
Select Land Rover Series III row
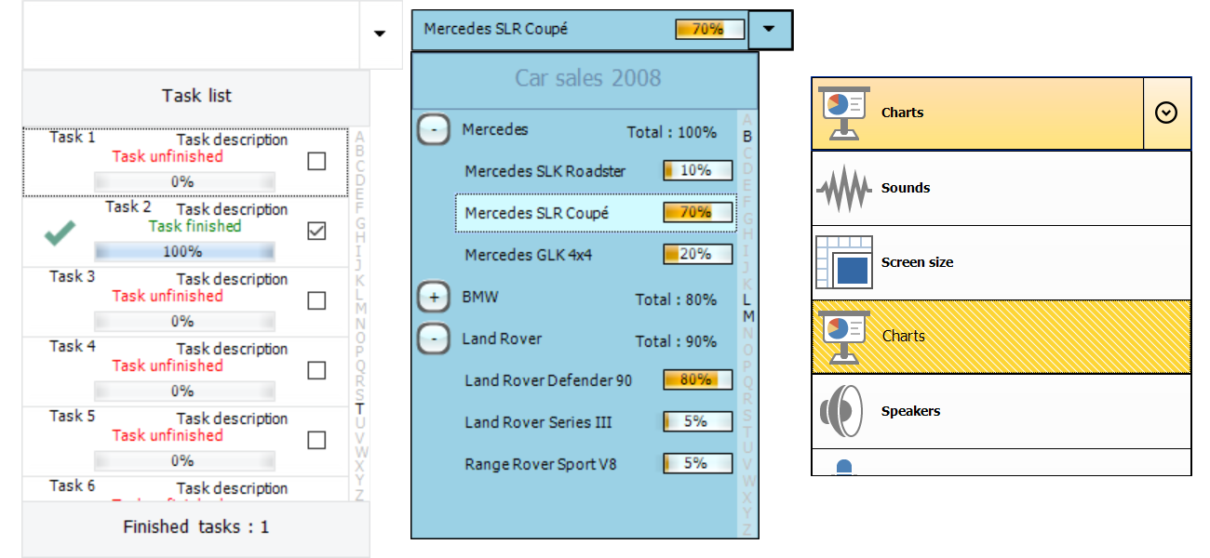pyautogui.click(x=596, y=422)
